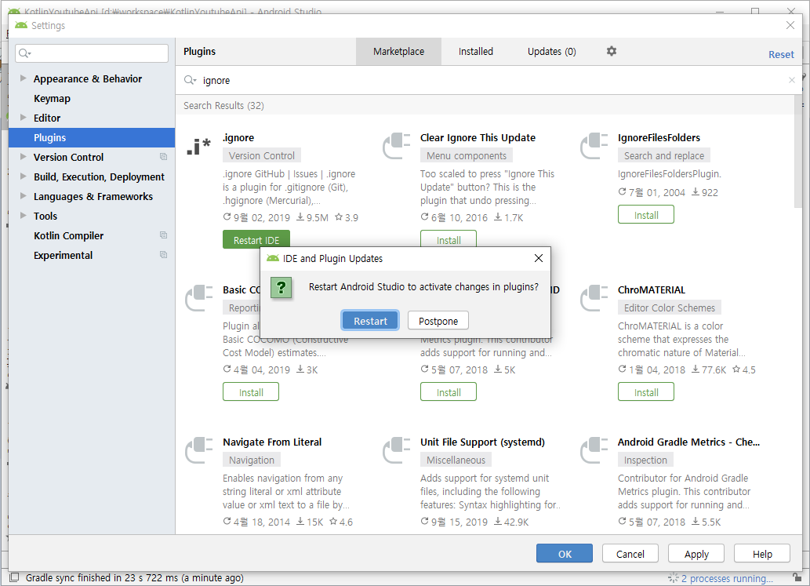
Task: Install the plugin dated 5월 07, 2018 5K
Action: coord(449,391)
